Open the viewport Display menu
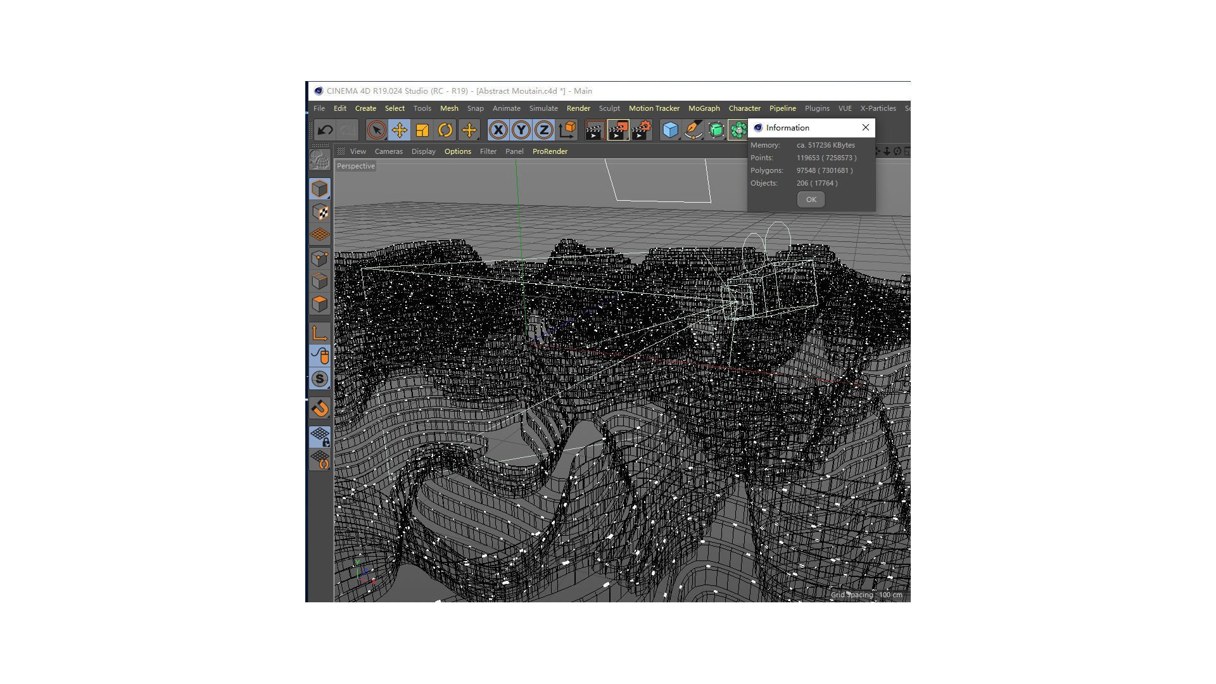 tap(424, 151)
